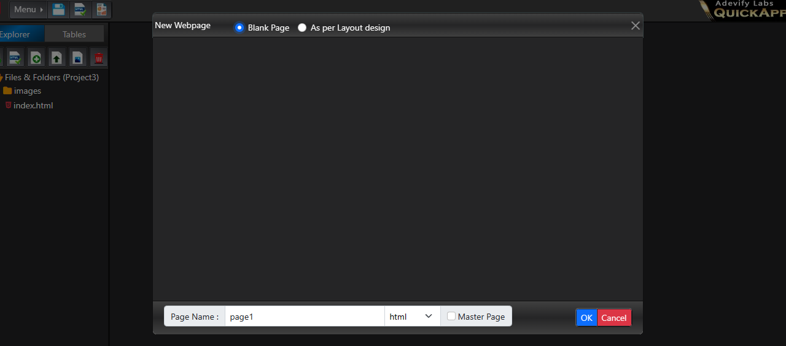Viewport: 786px width, 346px height.
Task: Open the images folder in tree
Action: (27, 91)
